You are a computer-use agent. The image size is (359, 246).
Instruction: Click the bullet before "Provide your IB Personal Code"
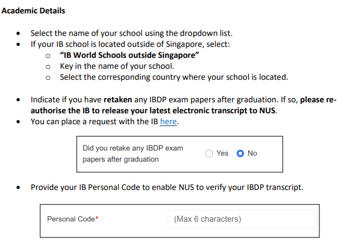point(18,188)
